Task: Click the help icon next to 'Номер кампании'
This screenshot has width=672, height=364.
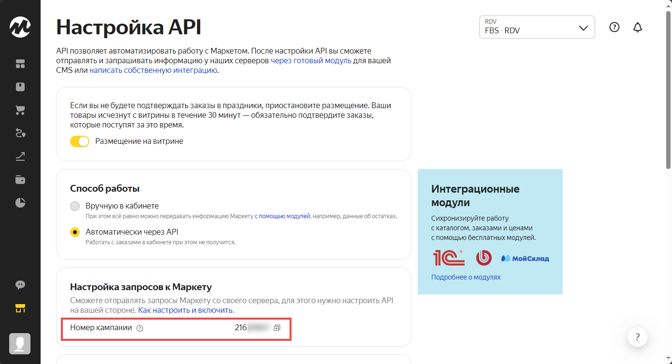Action: point(140,328)
